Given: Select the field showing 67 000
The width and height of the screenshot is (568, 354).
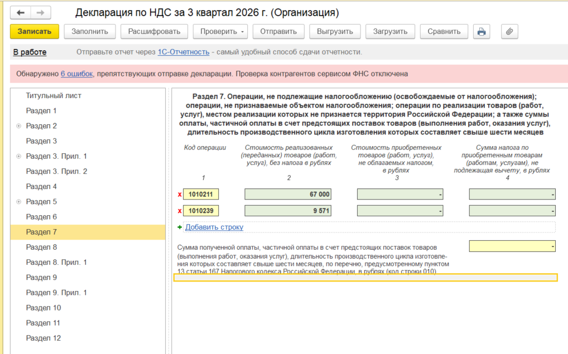Looking at the screenshot, I should [288, 195].
